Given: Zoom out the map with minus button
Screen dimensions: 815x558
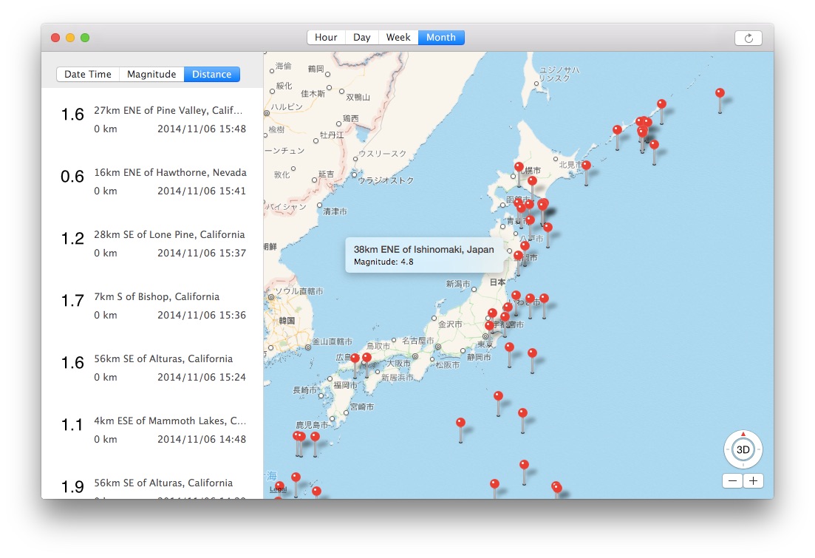Looking at the screenshot, I should tap(732, 481).
